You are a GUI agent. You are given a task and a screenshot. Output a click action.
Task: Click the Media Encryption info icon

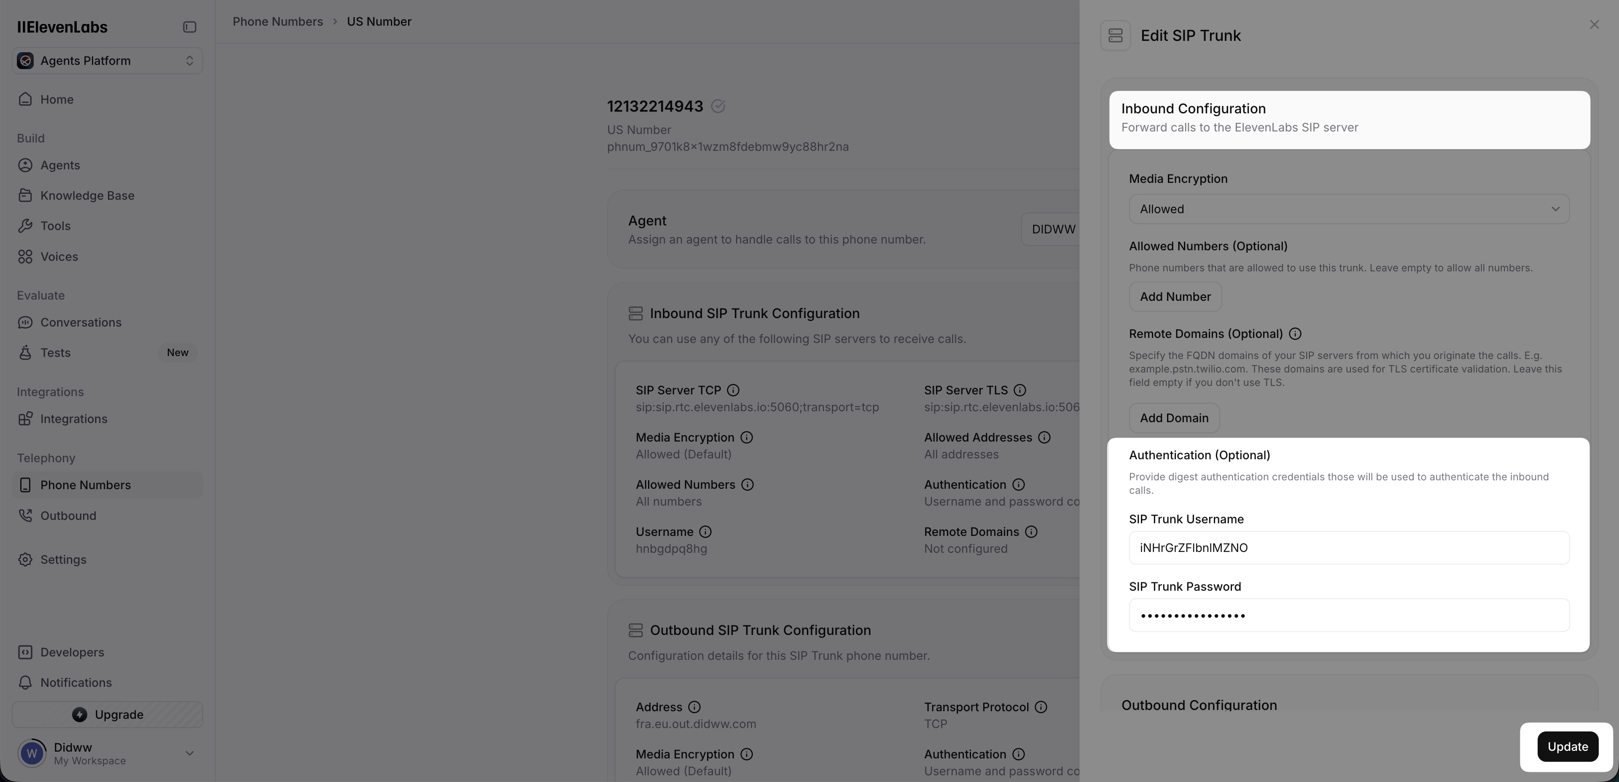(747, 438)
